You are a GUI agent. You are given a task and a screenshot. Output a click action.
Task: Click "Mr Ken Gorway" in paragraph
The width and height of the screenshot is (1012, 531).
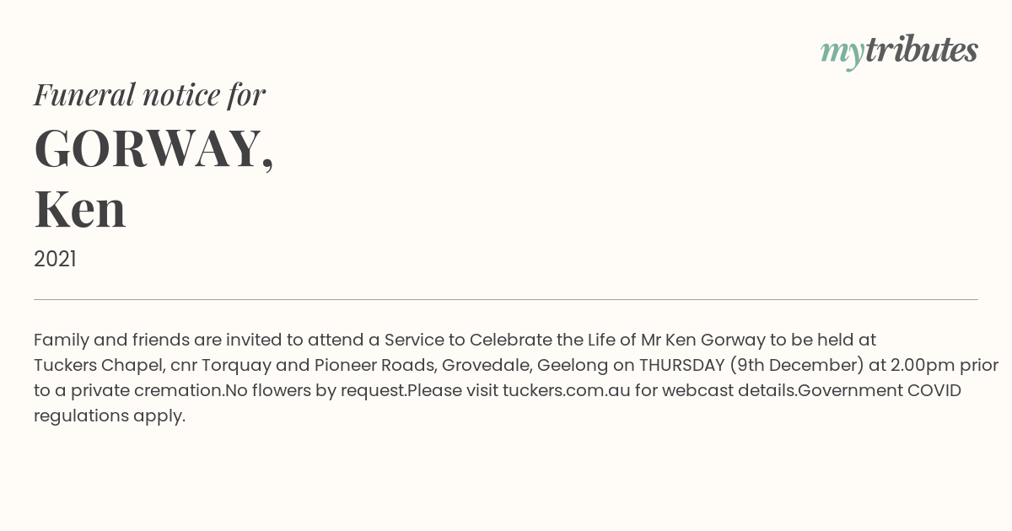coord(703,340)
